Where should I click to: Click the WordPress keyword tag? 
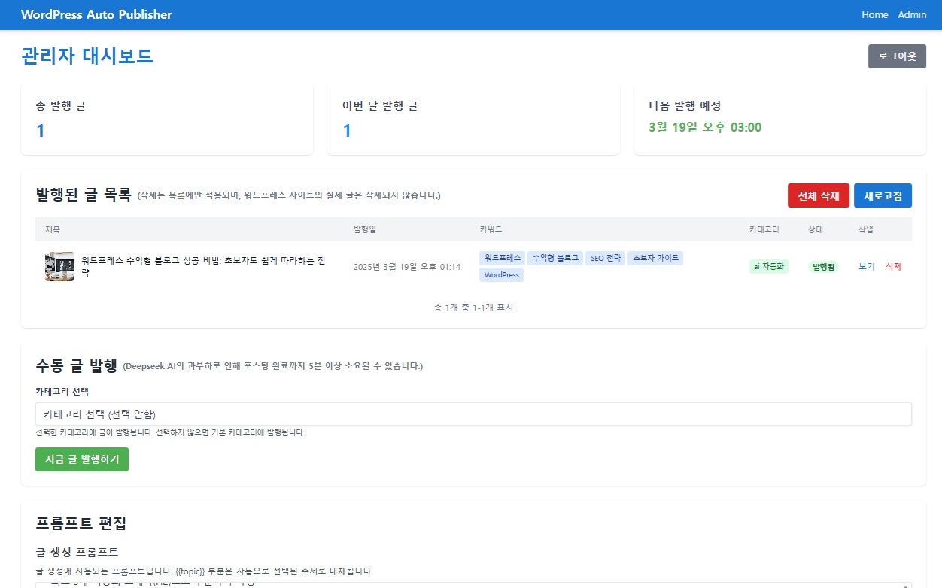tap(501, 275)
